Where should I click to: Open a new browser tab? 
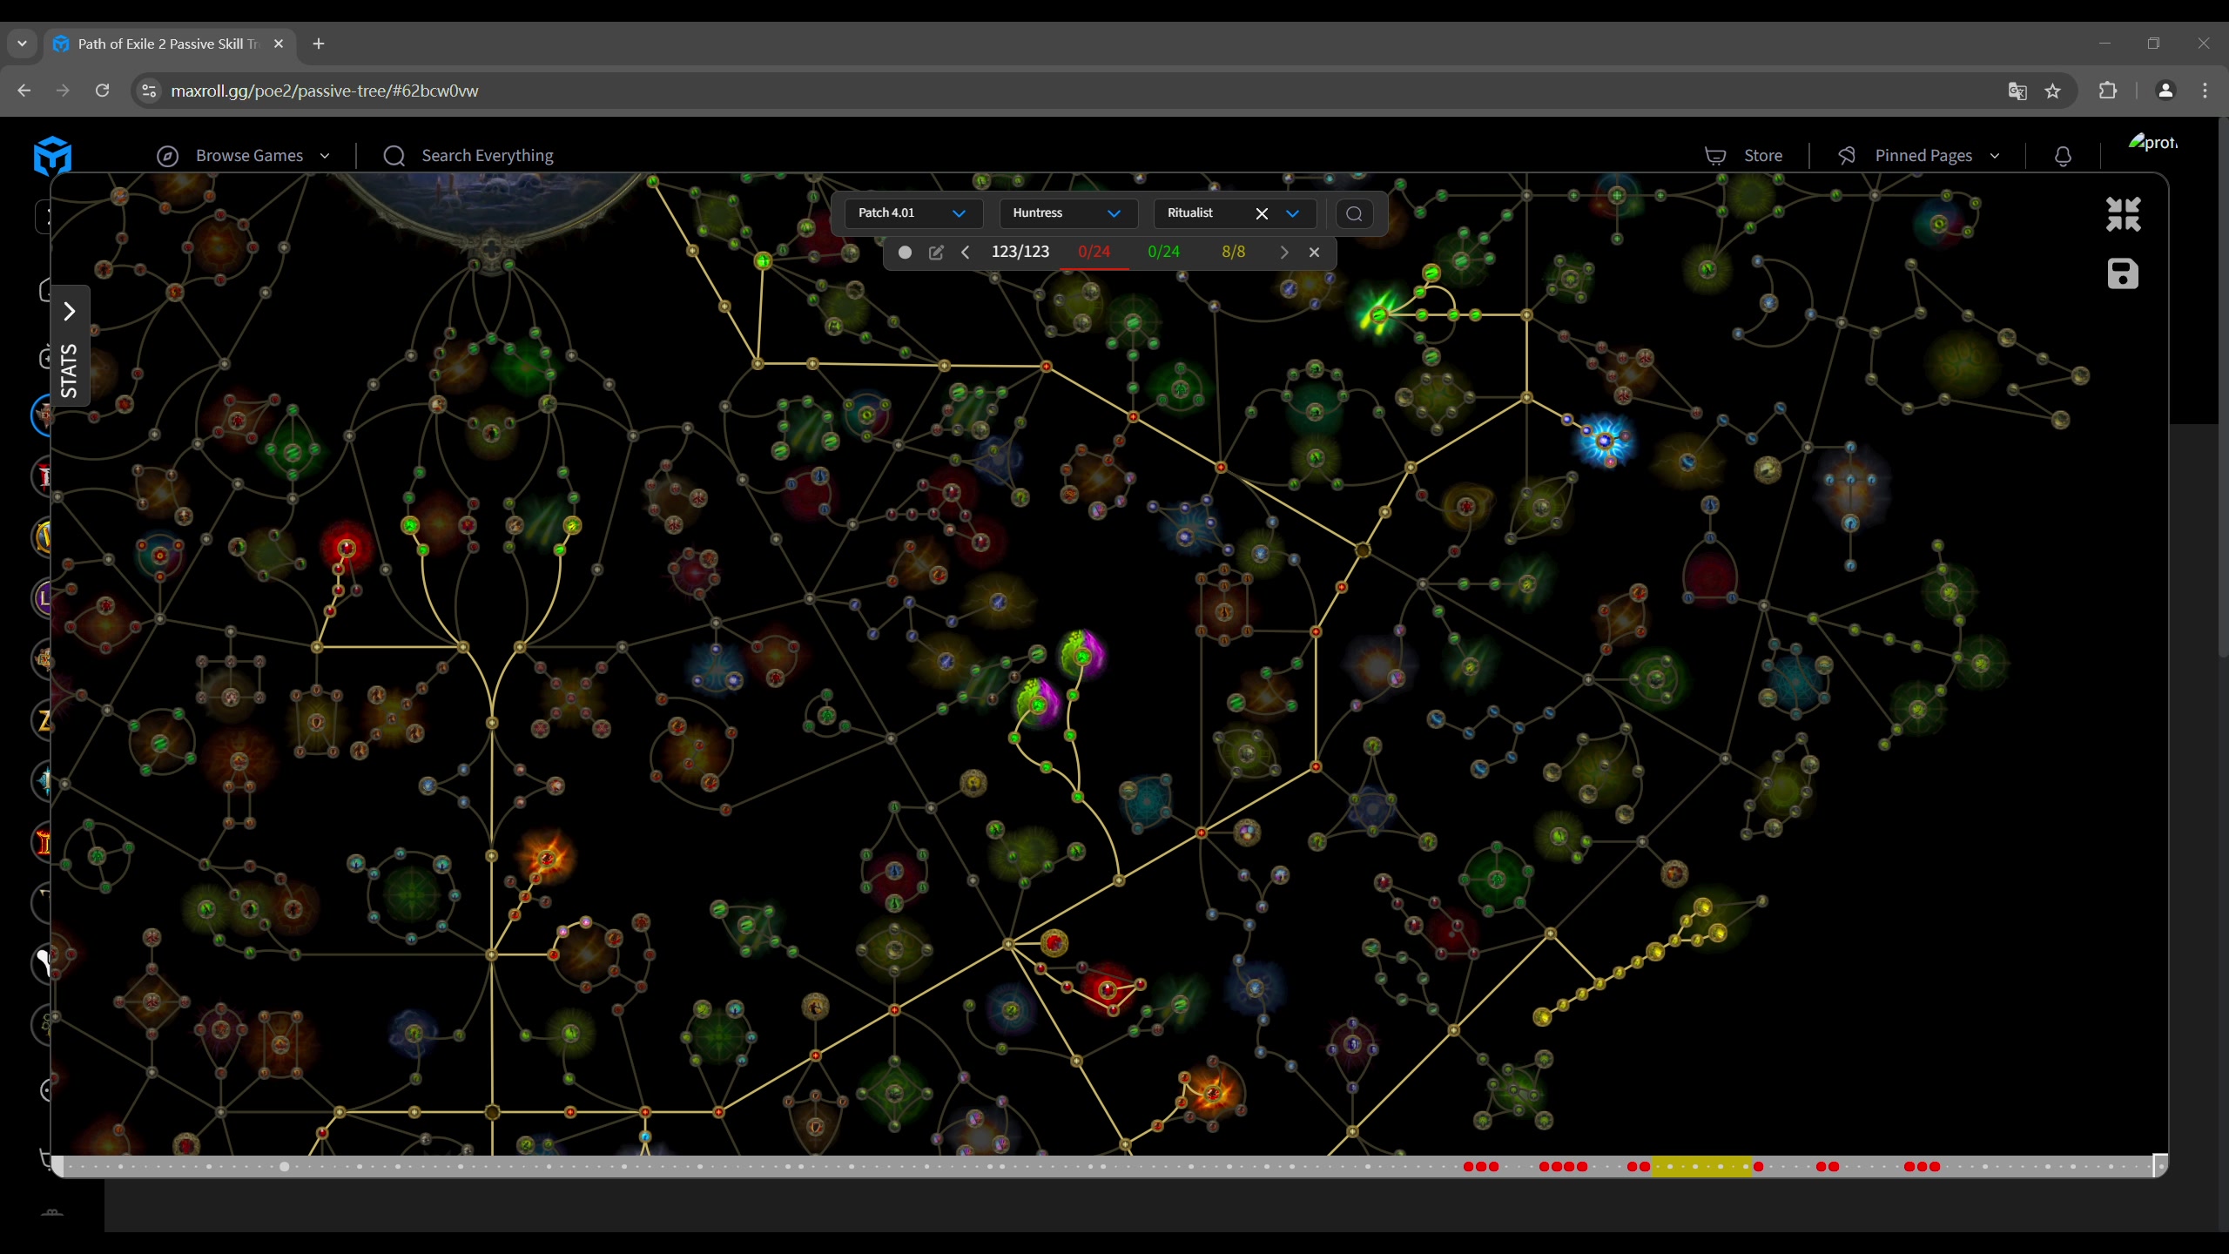click(x=319, y=44)
